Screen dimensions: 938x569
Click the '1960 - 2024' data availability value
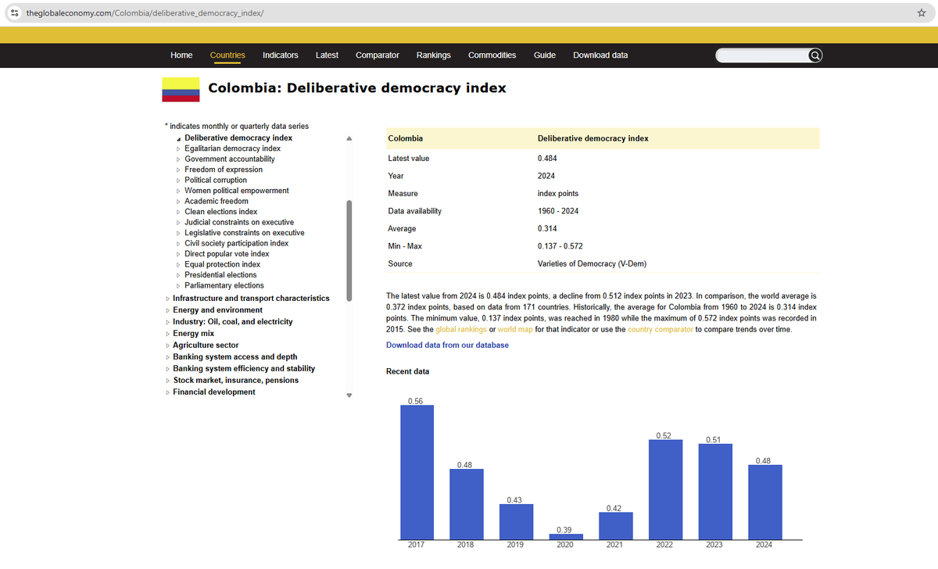pos(558,211)
